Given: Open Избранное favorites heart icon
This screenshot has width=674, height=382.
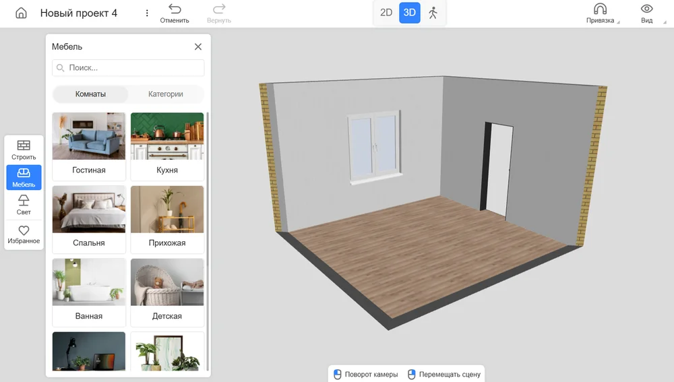Looking at the screenshot, I should pyautogui.click(x=24, y=234).
